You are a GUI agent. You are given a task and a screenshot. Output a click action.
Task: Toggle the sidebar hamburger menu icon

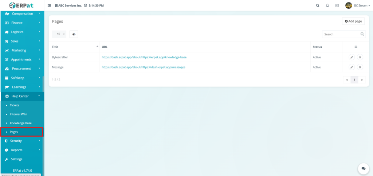(50, 5)
